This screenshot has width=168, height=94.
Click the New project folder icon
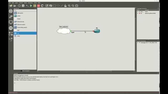pos(11,6)
